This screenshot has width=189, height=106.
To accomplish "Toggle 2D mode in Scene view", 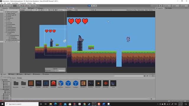I will click(x=34, y=10).
